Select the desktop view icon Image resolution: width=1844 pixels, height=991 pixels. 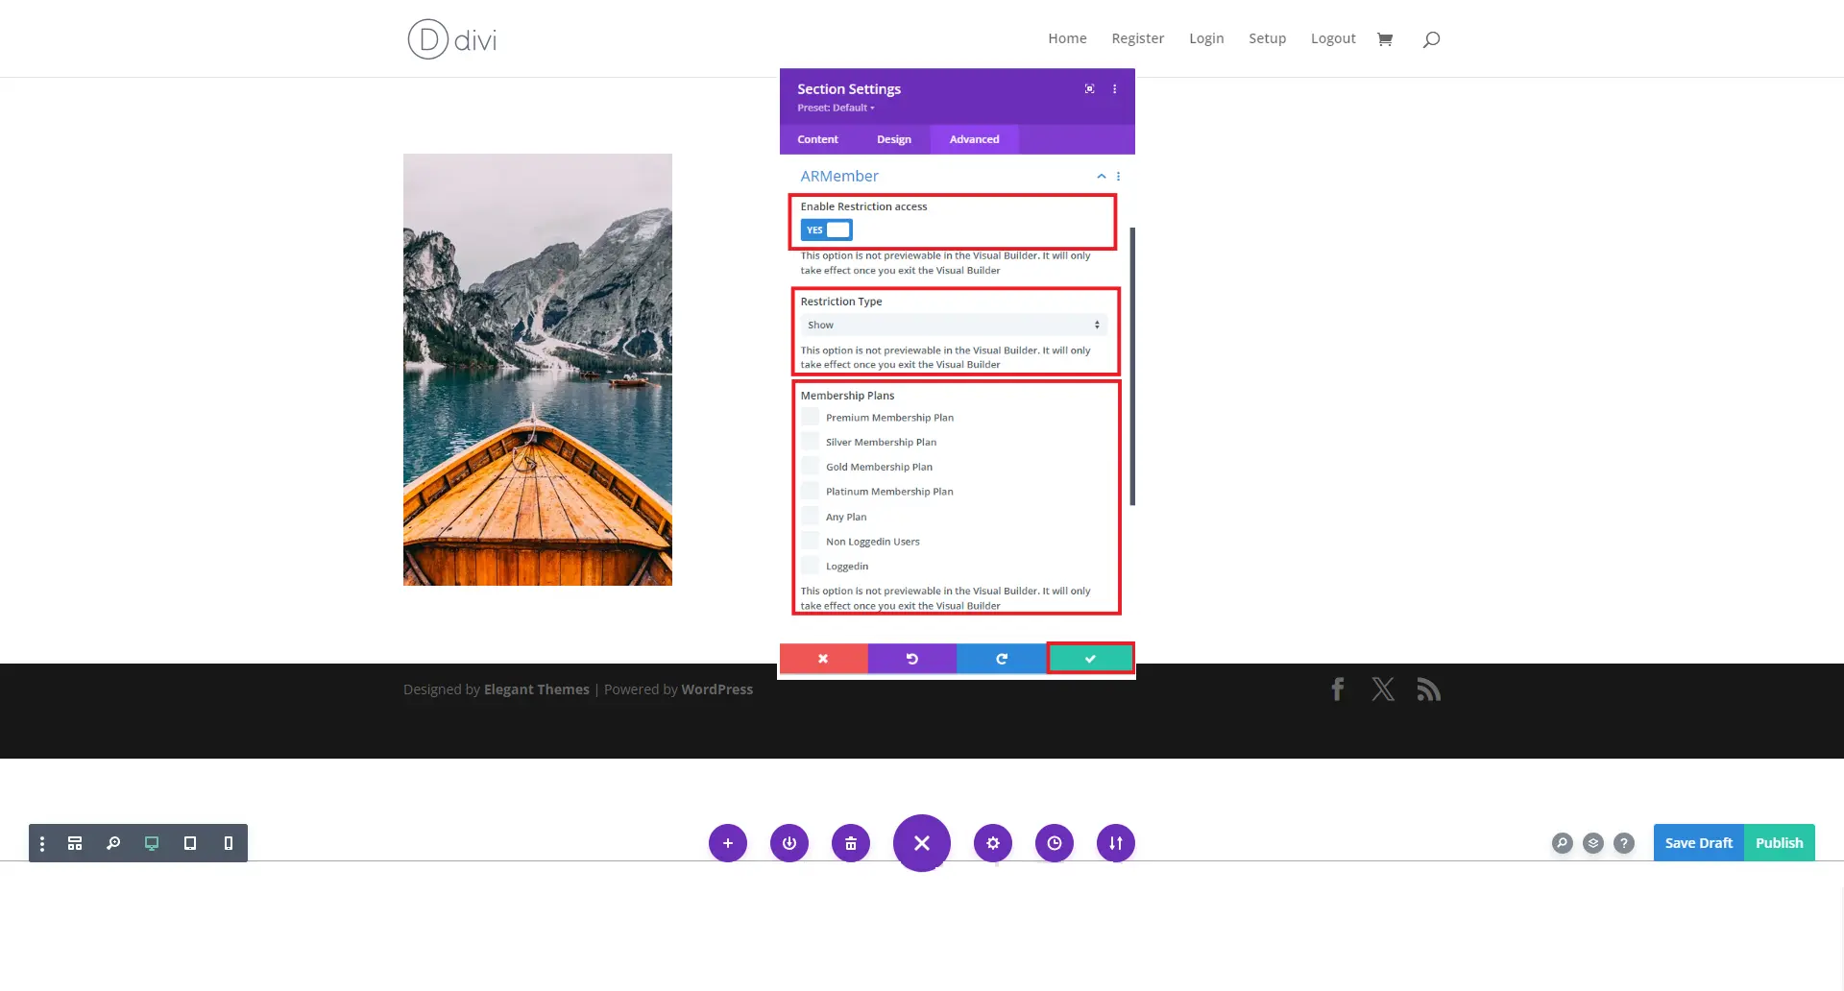point(152,843)
